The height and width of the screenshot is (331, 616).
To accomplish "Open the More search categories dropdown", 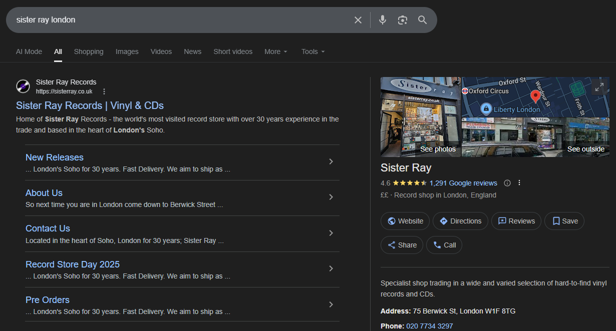I will tap(276, 51).
